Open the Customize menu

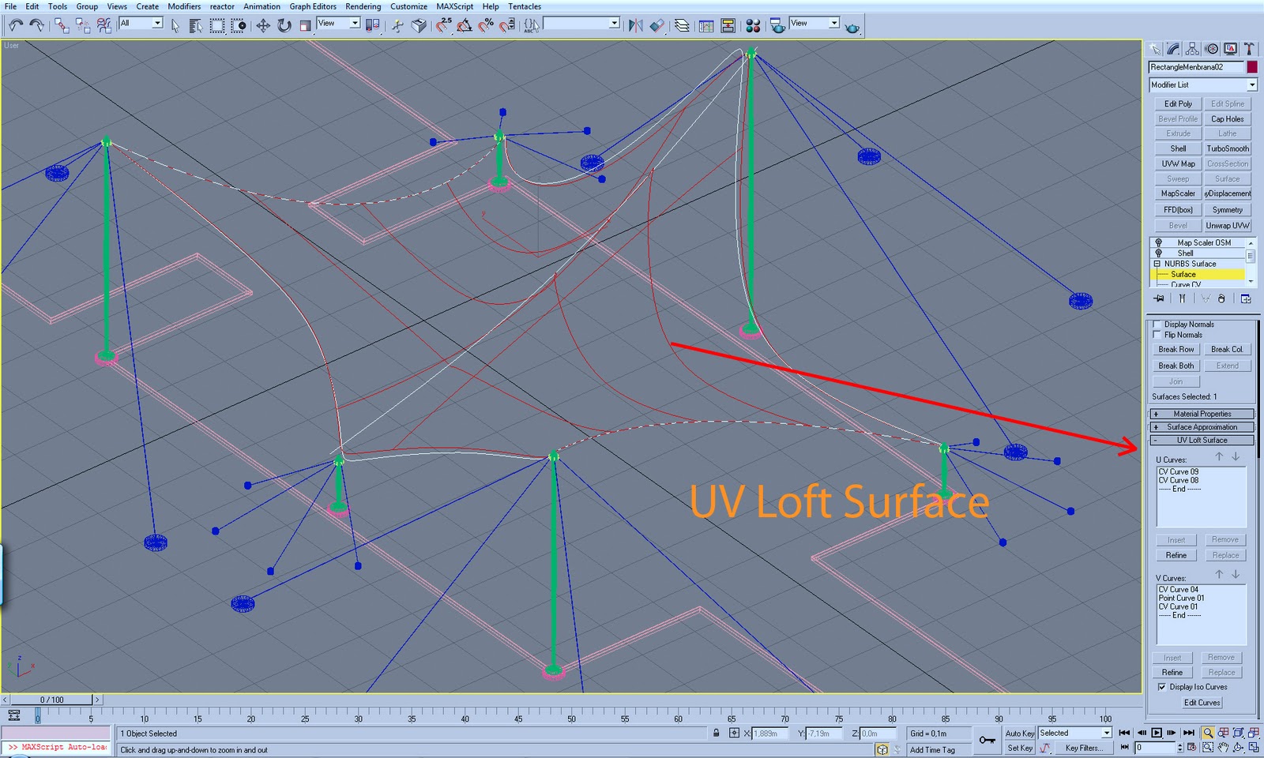point(408,6)
